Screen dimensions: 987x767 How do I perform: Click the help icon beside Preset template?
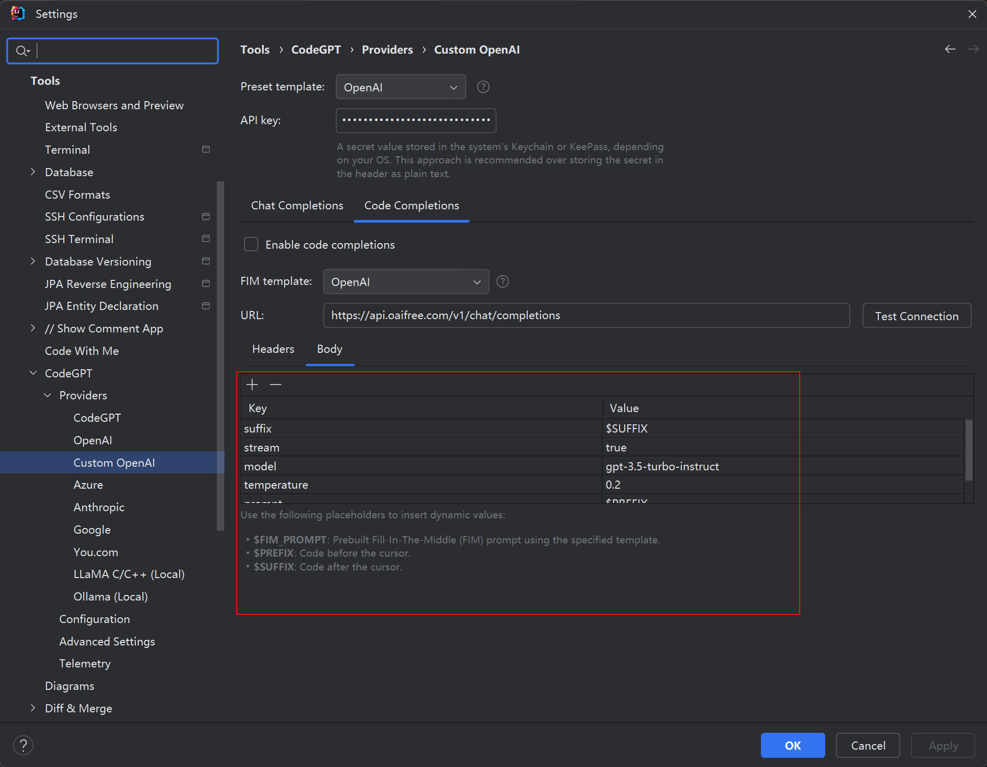[x=483, y=87]
